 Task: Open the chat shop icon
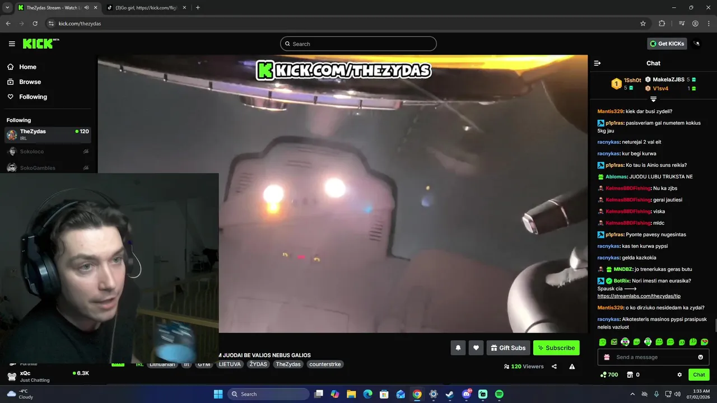click(629, 374)
